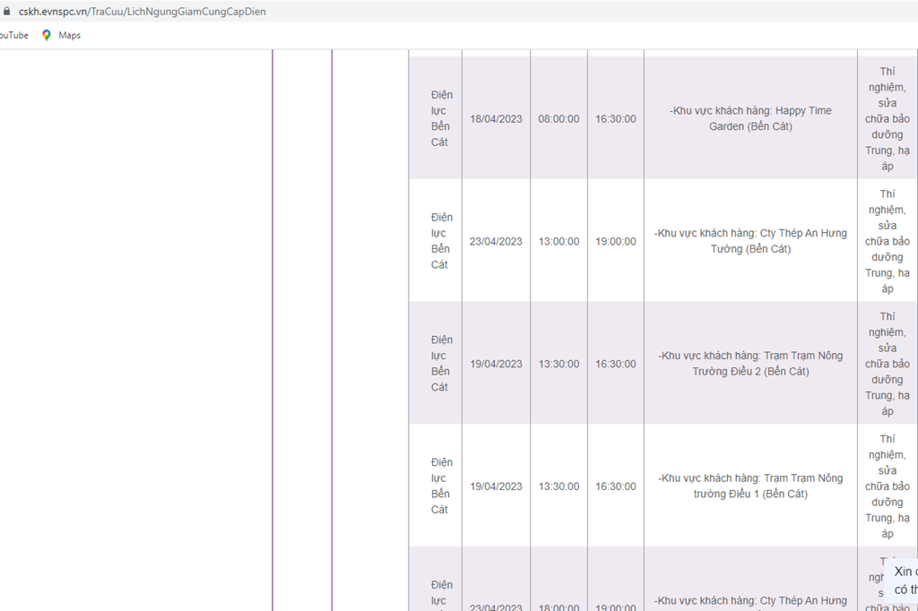The width and height of the screenshot is (918, 611).
Task: Click Trạm Nông Trường Điều 2 area text
Action: [750, 364]
